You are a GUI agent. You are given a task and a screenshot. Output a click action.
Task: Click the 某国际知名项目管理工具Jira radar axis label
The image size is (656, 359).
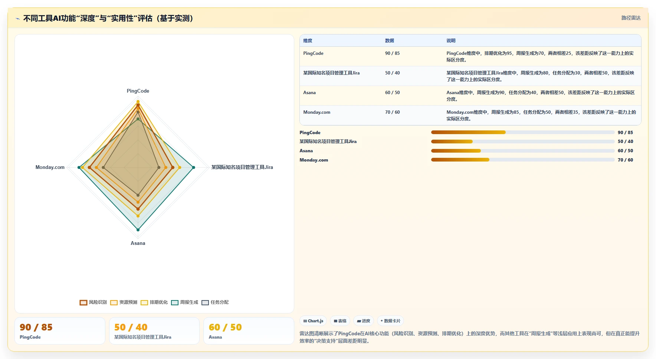[x=242, y=167]
